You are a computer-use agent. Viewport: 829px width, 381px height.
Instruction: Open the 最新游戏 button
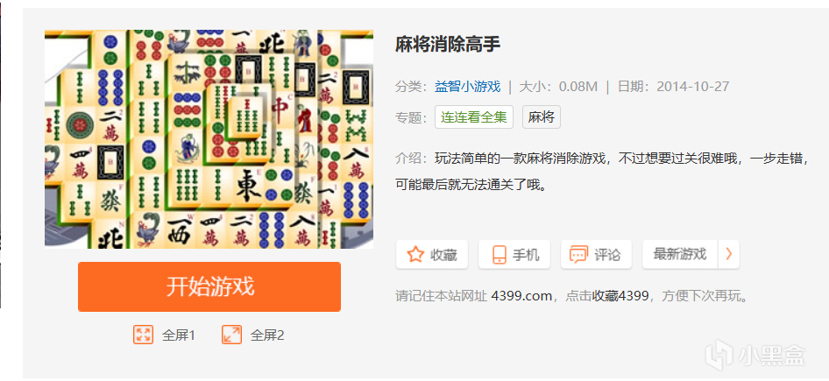[x=680, y=255]
